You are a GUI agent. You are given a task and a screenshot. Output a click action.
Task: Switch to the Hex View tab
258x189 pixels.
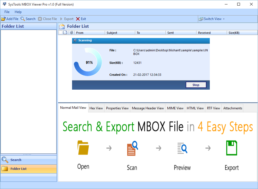(96, 108)
